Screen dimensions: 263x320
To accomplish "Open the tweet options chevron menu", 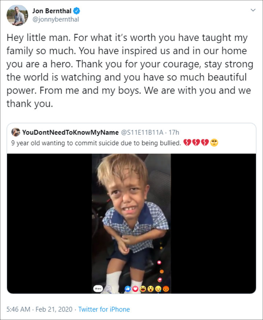I will pyautogui.click(x=253, y=11).
